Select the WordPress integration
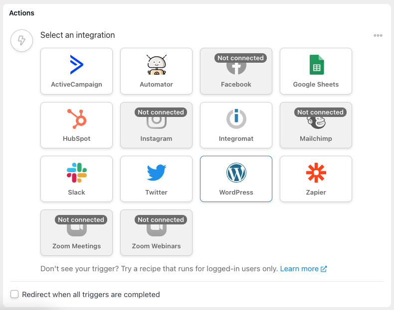Screen dimensions: 394x310 tap(236, 179)
